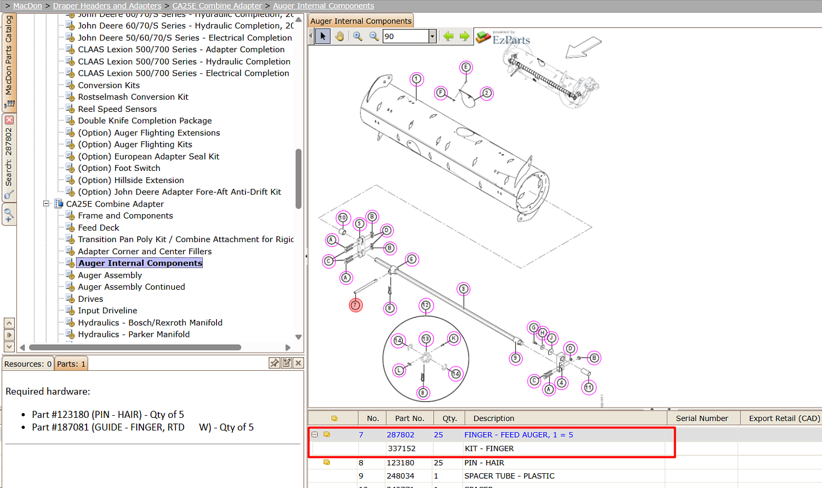
Task: Open the new search side tab
Action: pyautogui.click(x=9, y=214)
